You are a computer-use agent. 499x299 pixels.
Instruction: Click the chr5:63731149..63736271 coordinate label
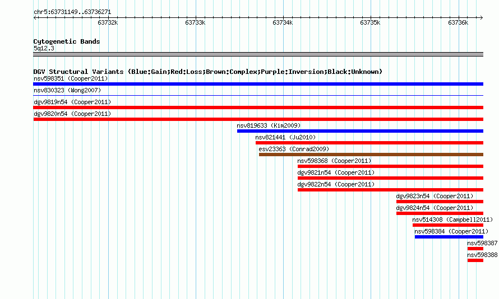pos(72,12)
